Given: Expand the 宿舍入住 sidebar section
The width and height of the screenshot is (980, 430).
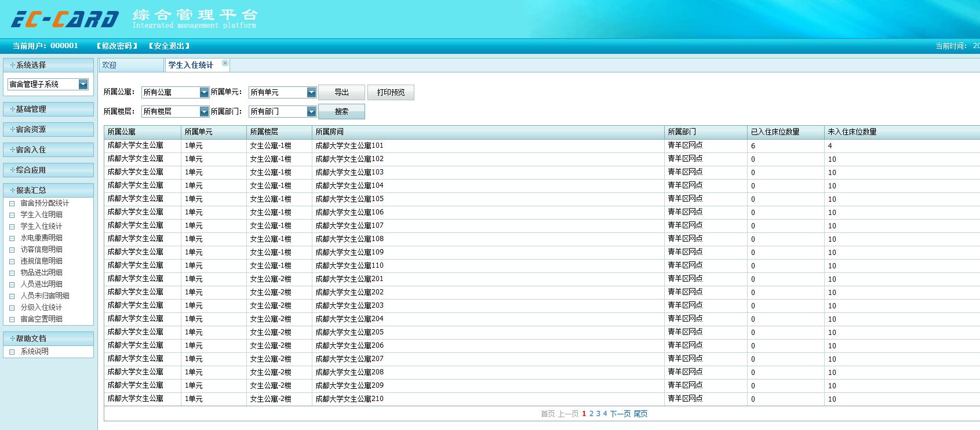Looking at the screenshot, I should coord(48,150).
